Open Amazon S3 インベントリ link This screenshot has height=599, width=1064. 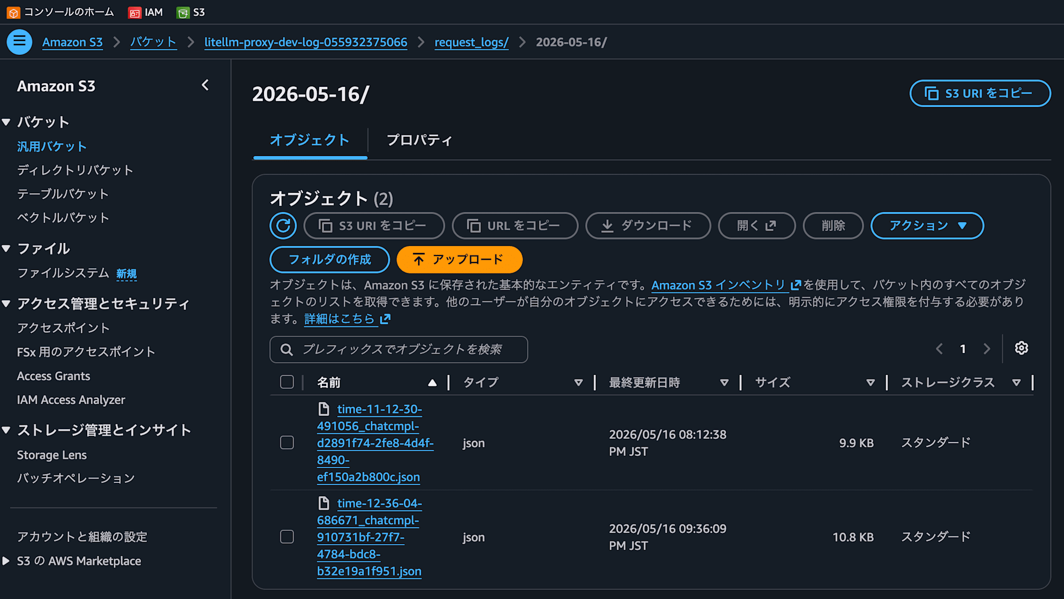point(719,285)
